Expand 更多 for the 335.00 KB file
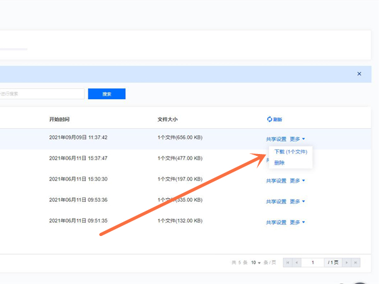 click(298, 202)
